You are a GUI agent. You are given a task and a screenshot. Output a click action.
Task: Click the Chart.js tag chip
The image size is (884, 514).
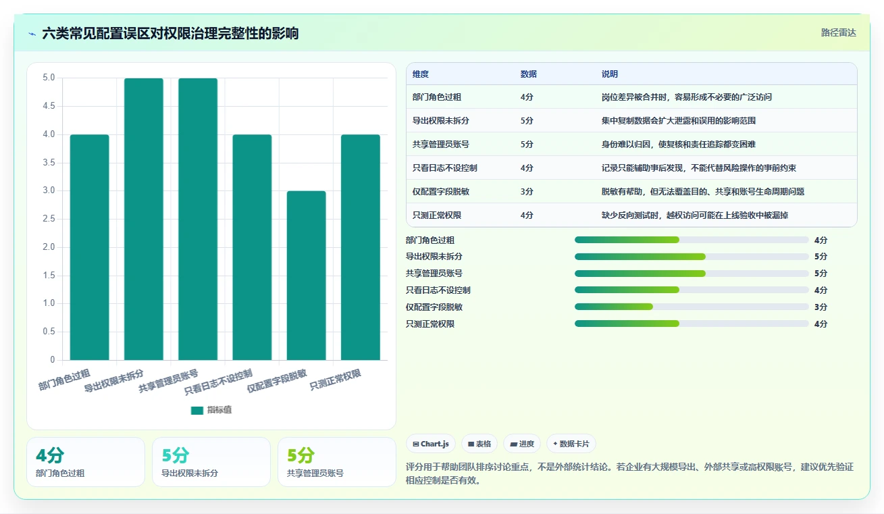click(431, 444)
